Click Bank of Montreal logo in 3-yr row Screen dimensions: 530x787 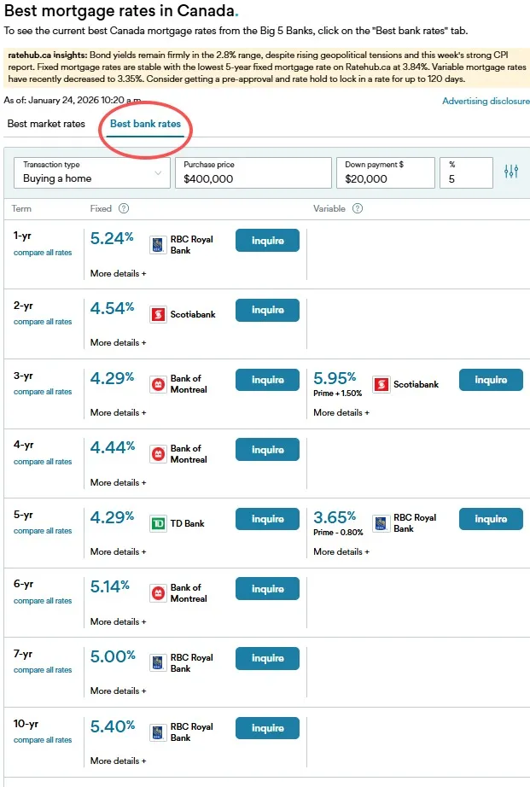pos(157,384)
